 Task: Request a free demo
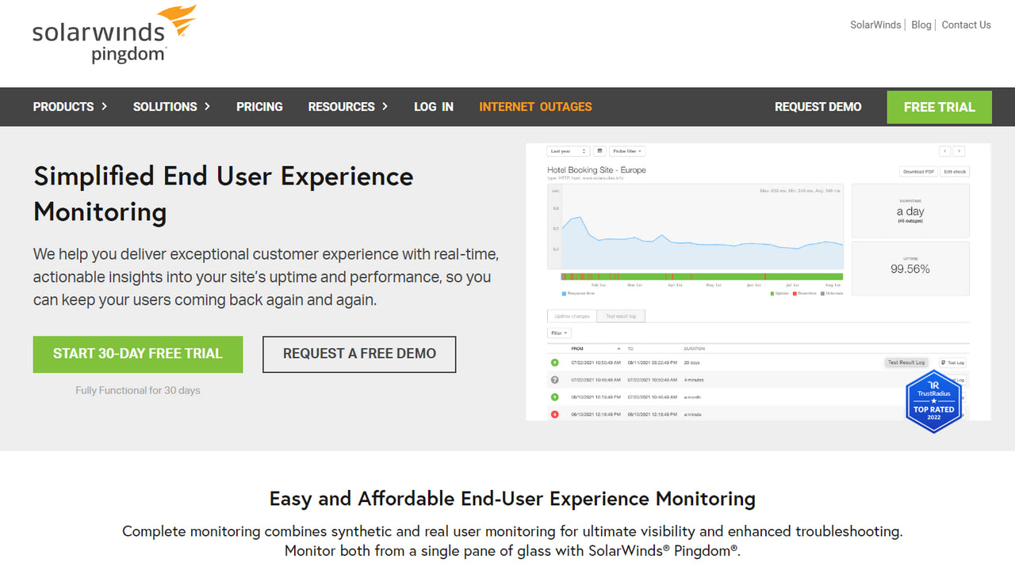pos(359,354)
